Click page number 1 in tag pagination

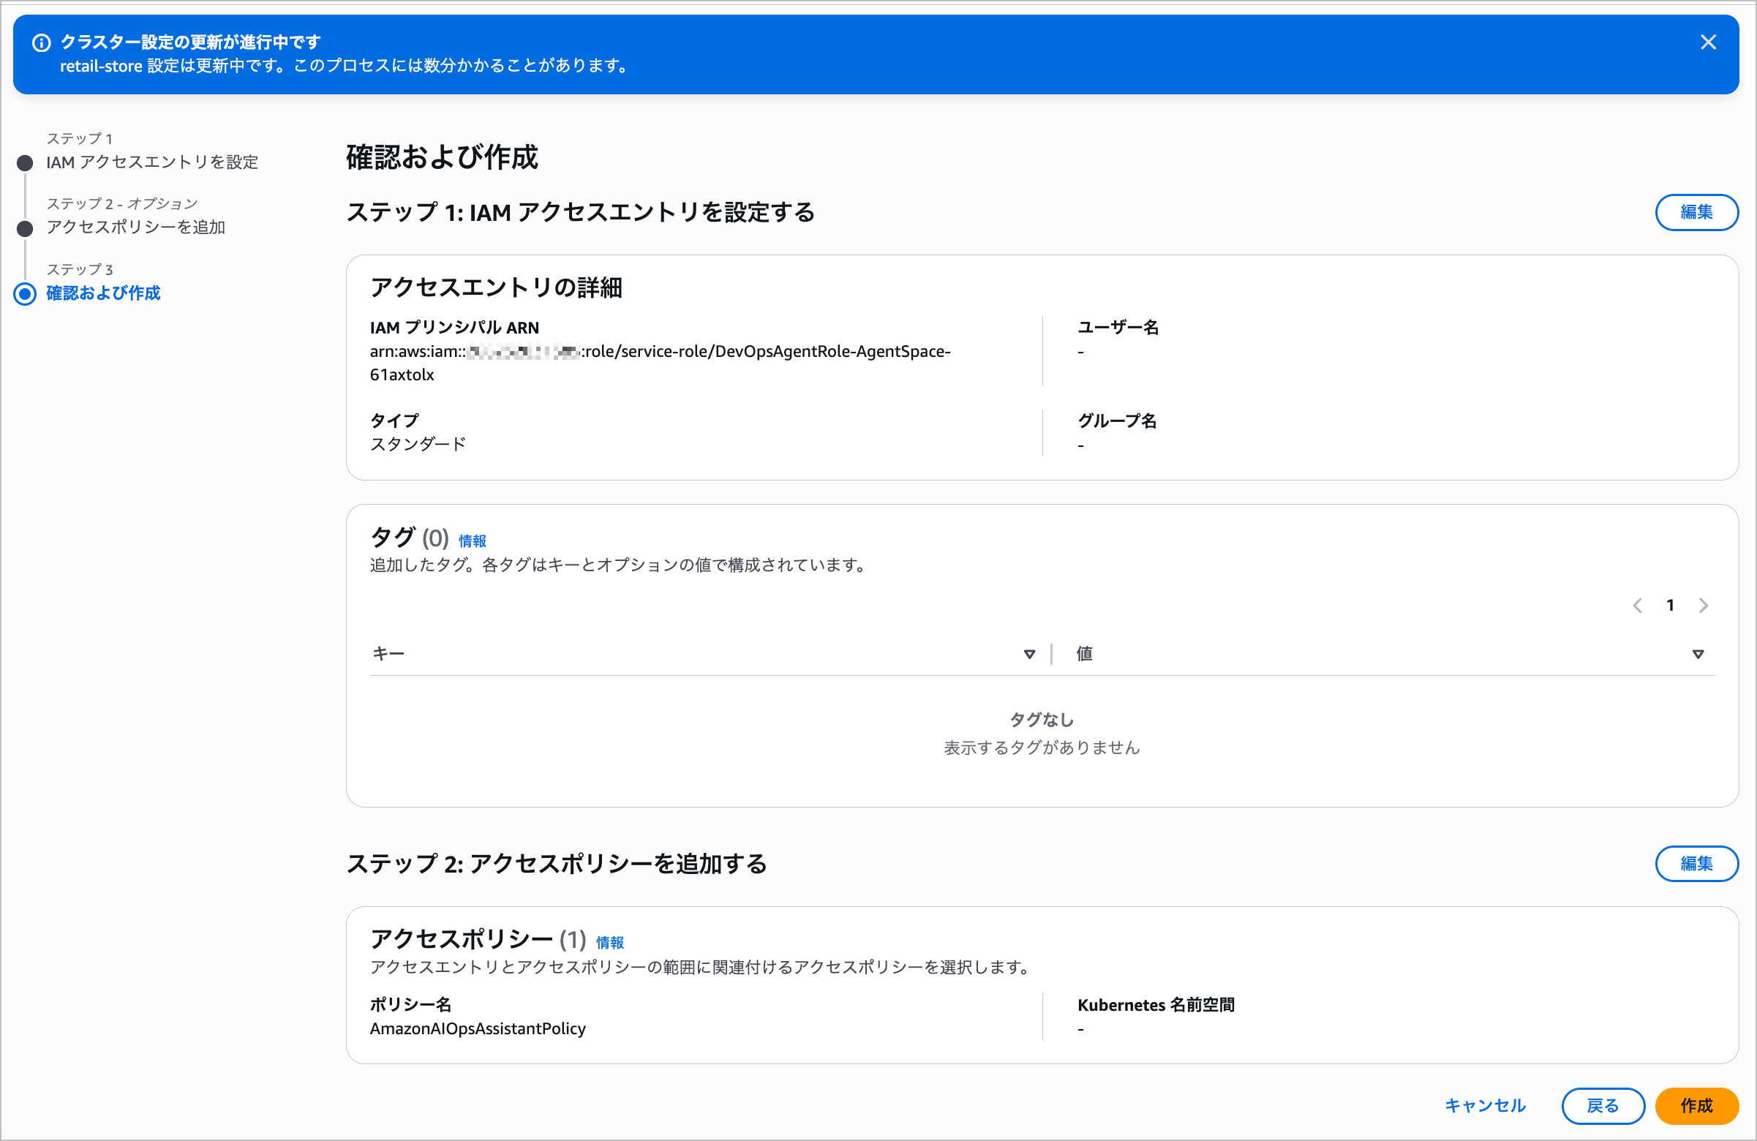click(1670, 606)
